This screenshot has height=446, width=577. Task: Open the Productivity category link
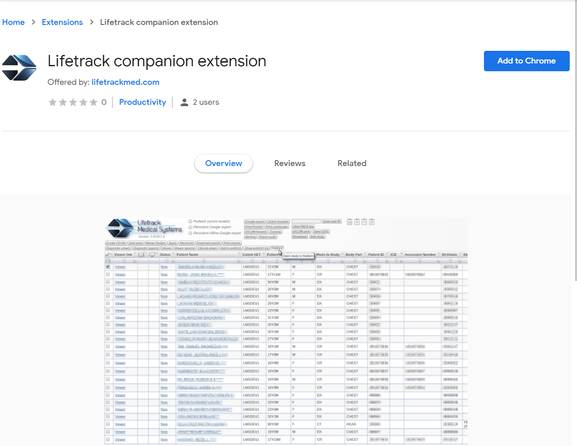pyautogui.click(x=143, y=102)
